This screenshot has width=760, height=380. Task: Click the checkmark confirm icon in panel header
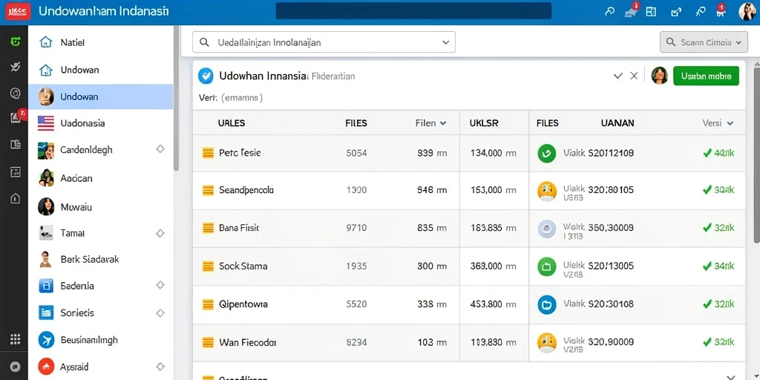pos(618,76)
